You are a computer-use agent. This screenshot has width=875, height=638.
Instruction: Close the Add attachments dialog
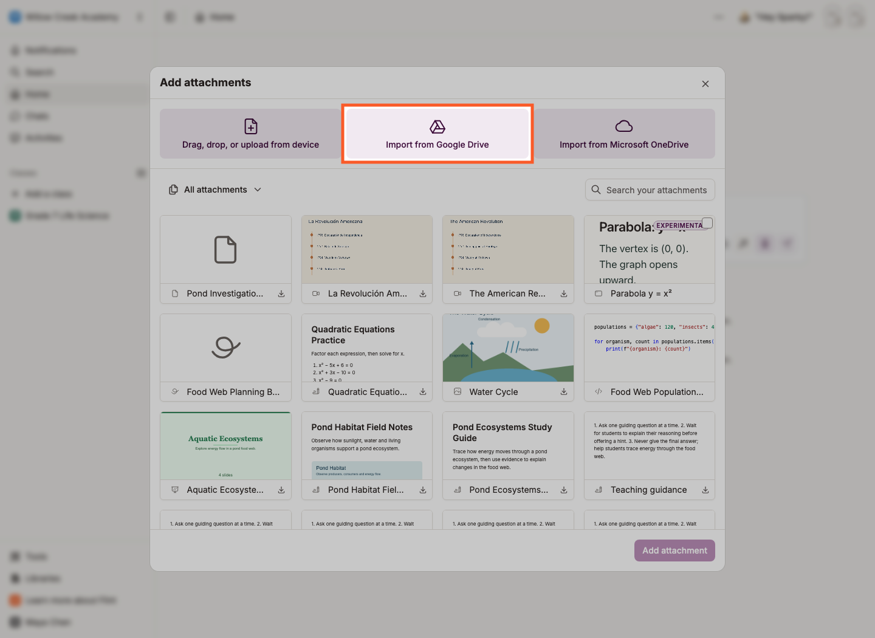[705, 84]
